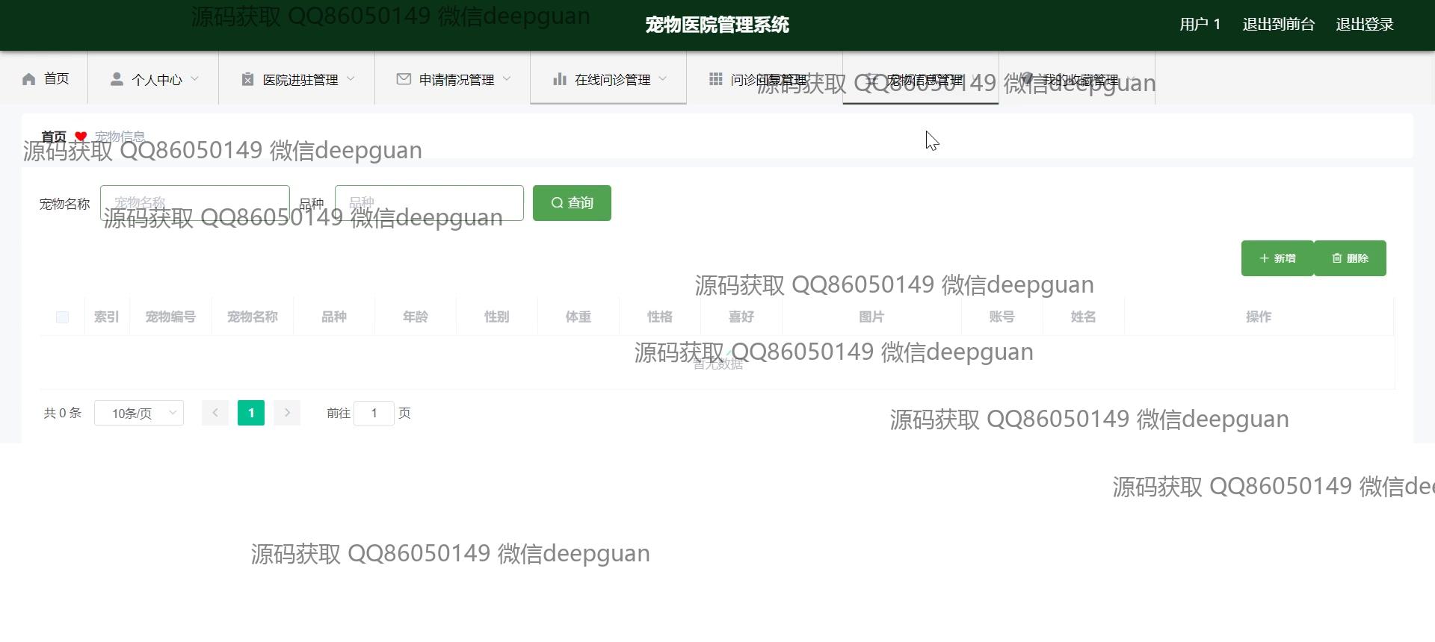
Task: Click the person icon beside 个人中心
Action: click(117, 79)
